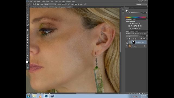The height and width of the screenshot is (98, 174).
Task: Open the Image menu
Action: tap(39, 1)
